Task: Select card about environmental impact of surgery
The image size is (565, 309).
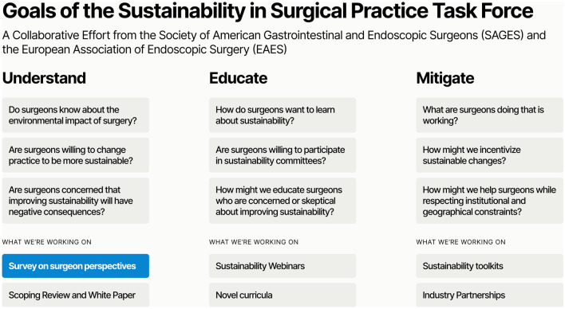Action: [x=76, y=115]
